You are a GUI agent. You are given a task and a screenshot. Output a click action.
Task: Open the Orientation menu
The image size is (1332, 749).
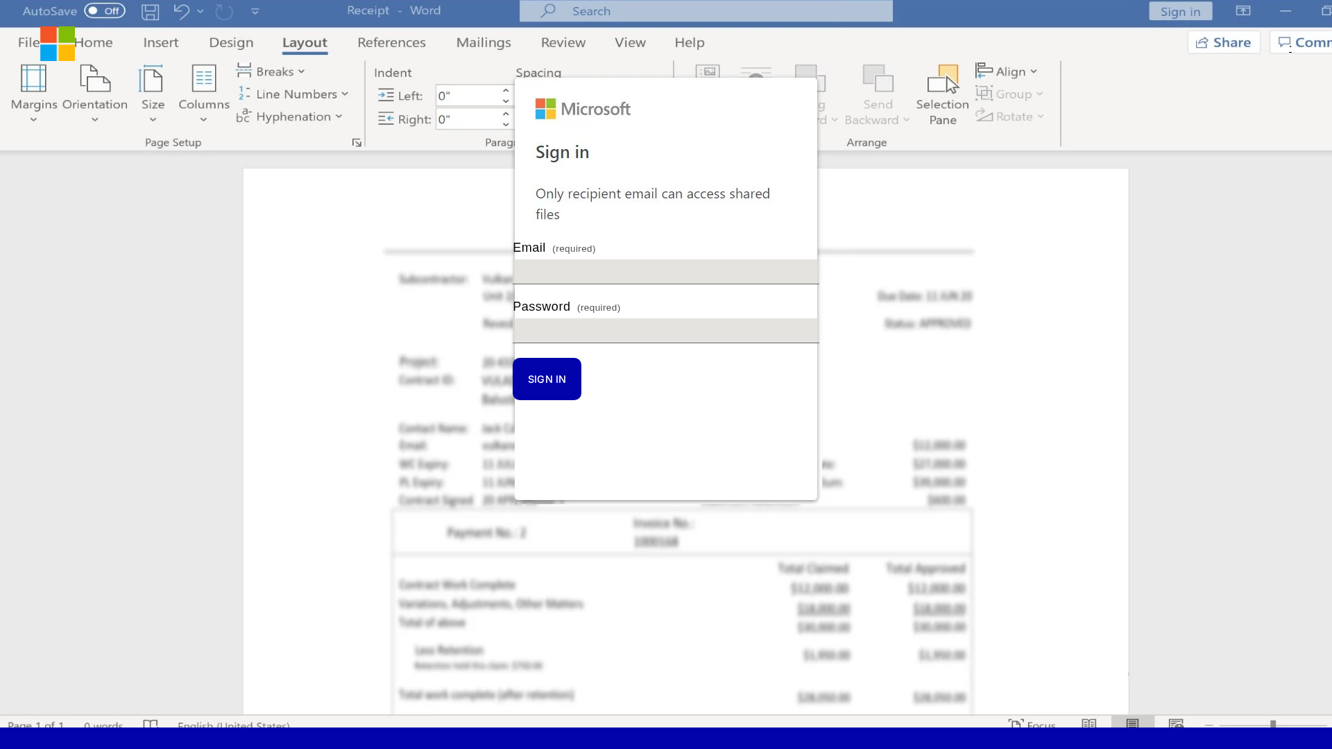[95, 94]
